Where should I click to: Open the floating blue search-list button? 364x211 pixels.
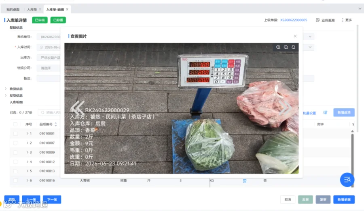coord(347,180)
